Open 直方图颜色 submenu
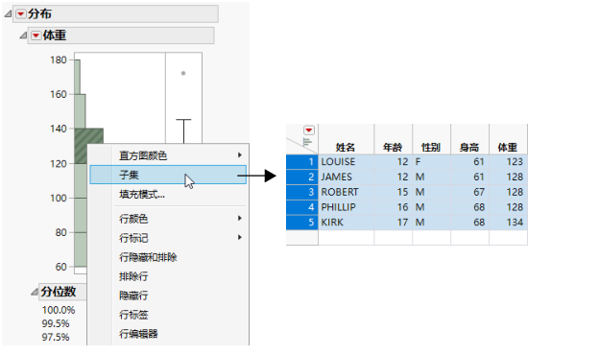 click(168, 155)
